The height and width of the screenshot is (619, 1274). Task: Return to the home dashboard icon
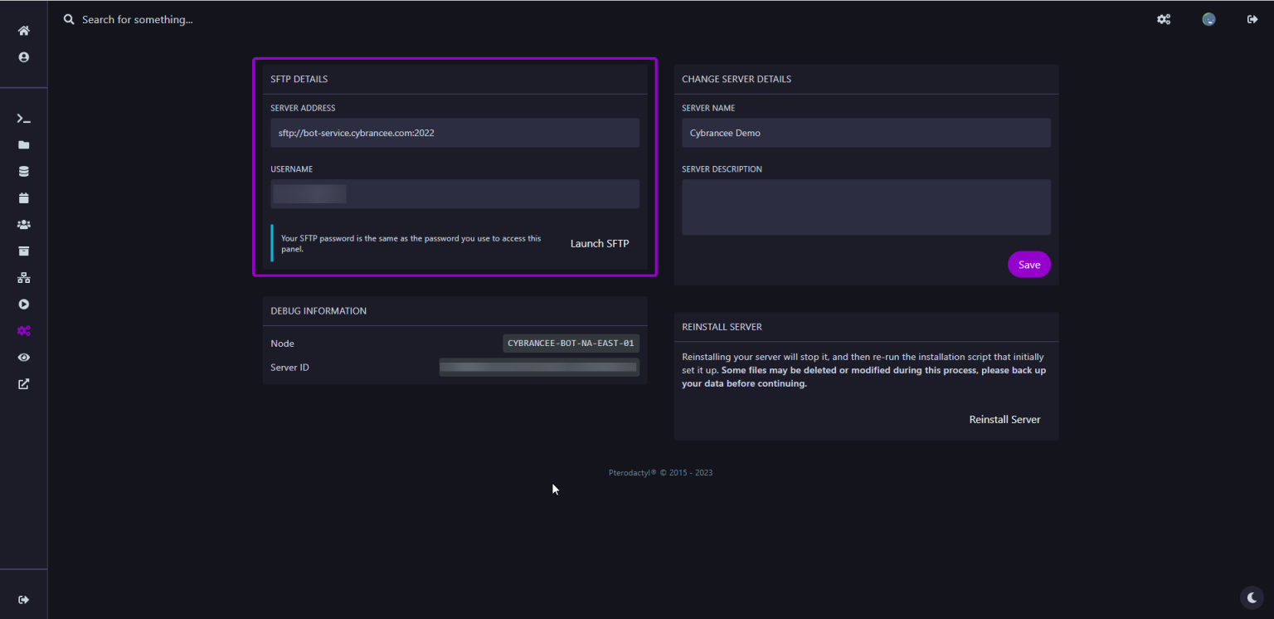pyautogui.click(x=23, y=30)
